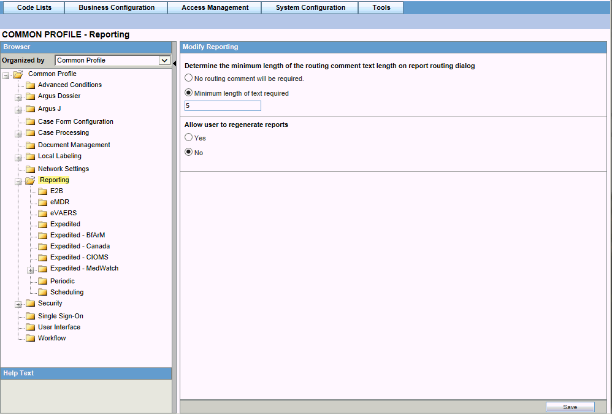The image size is (612, 414).
Task: Click the Expedited - MedWatch folder icon
Action: click(43, 269)
